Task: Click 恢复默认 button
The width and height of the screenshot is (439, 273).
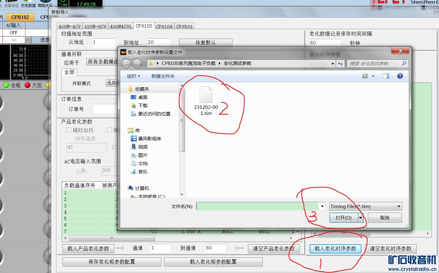Action: [206, 43]
